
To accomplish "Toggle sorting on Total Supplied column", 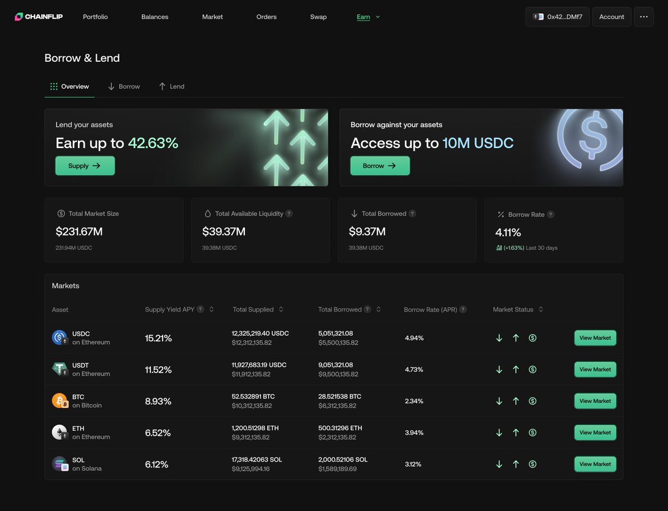I will point(281,309).
